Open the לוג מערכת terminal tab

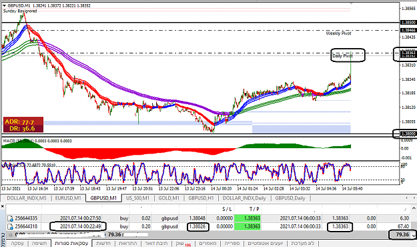point(303,243)
